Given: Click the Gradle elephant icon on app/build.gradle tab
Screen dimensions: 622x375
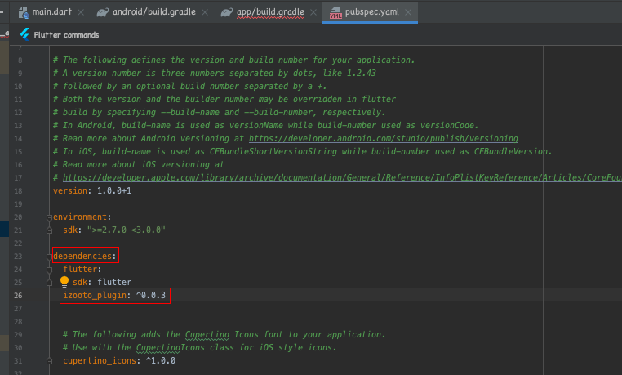Looking at the screenshot, I should point(226,12).
